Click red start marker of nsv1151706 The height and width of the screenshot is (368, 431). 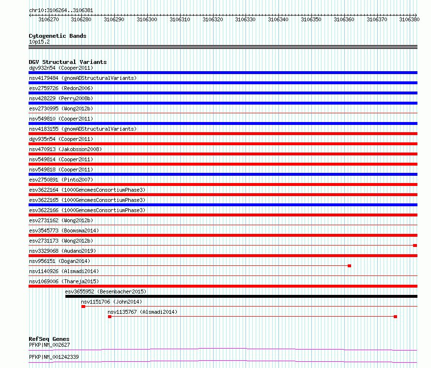click(x=83, y=307)
